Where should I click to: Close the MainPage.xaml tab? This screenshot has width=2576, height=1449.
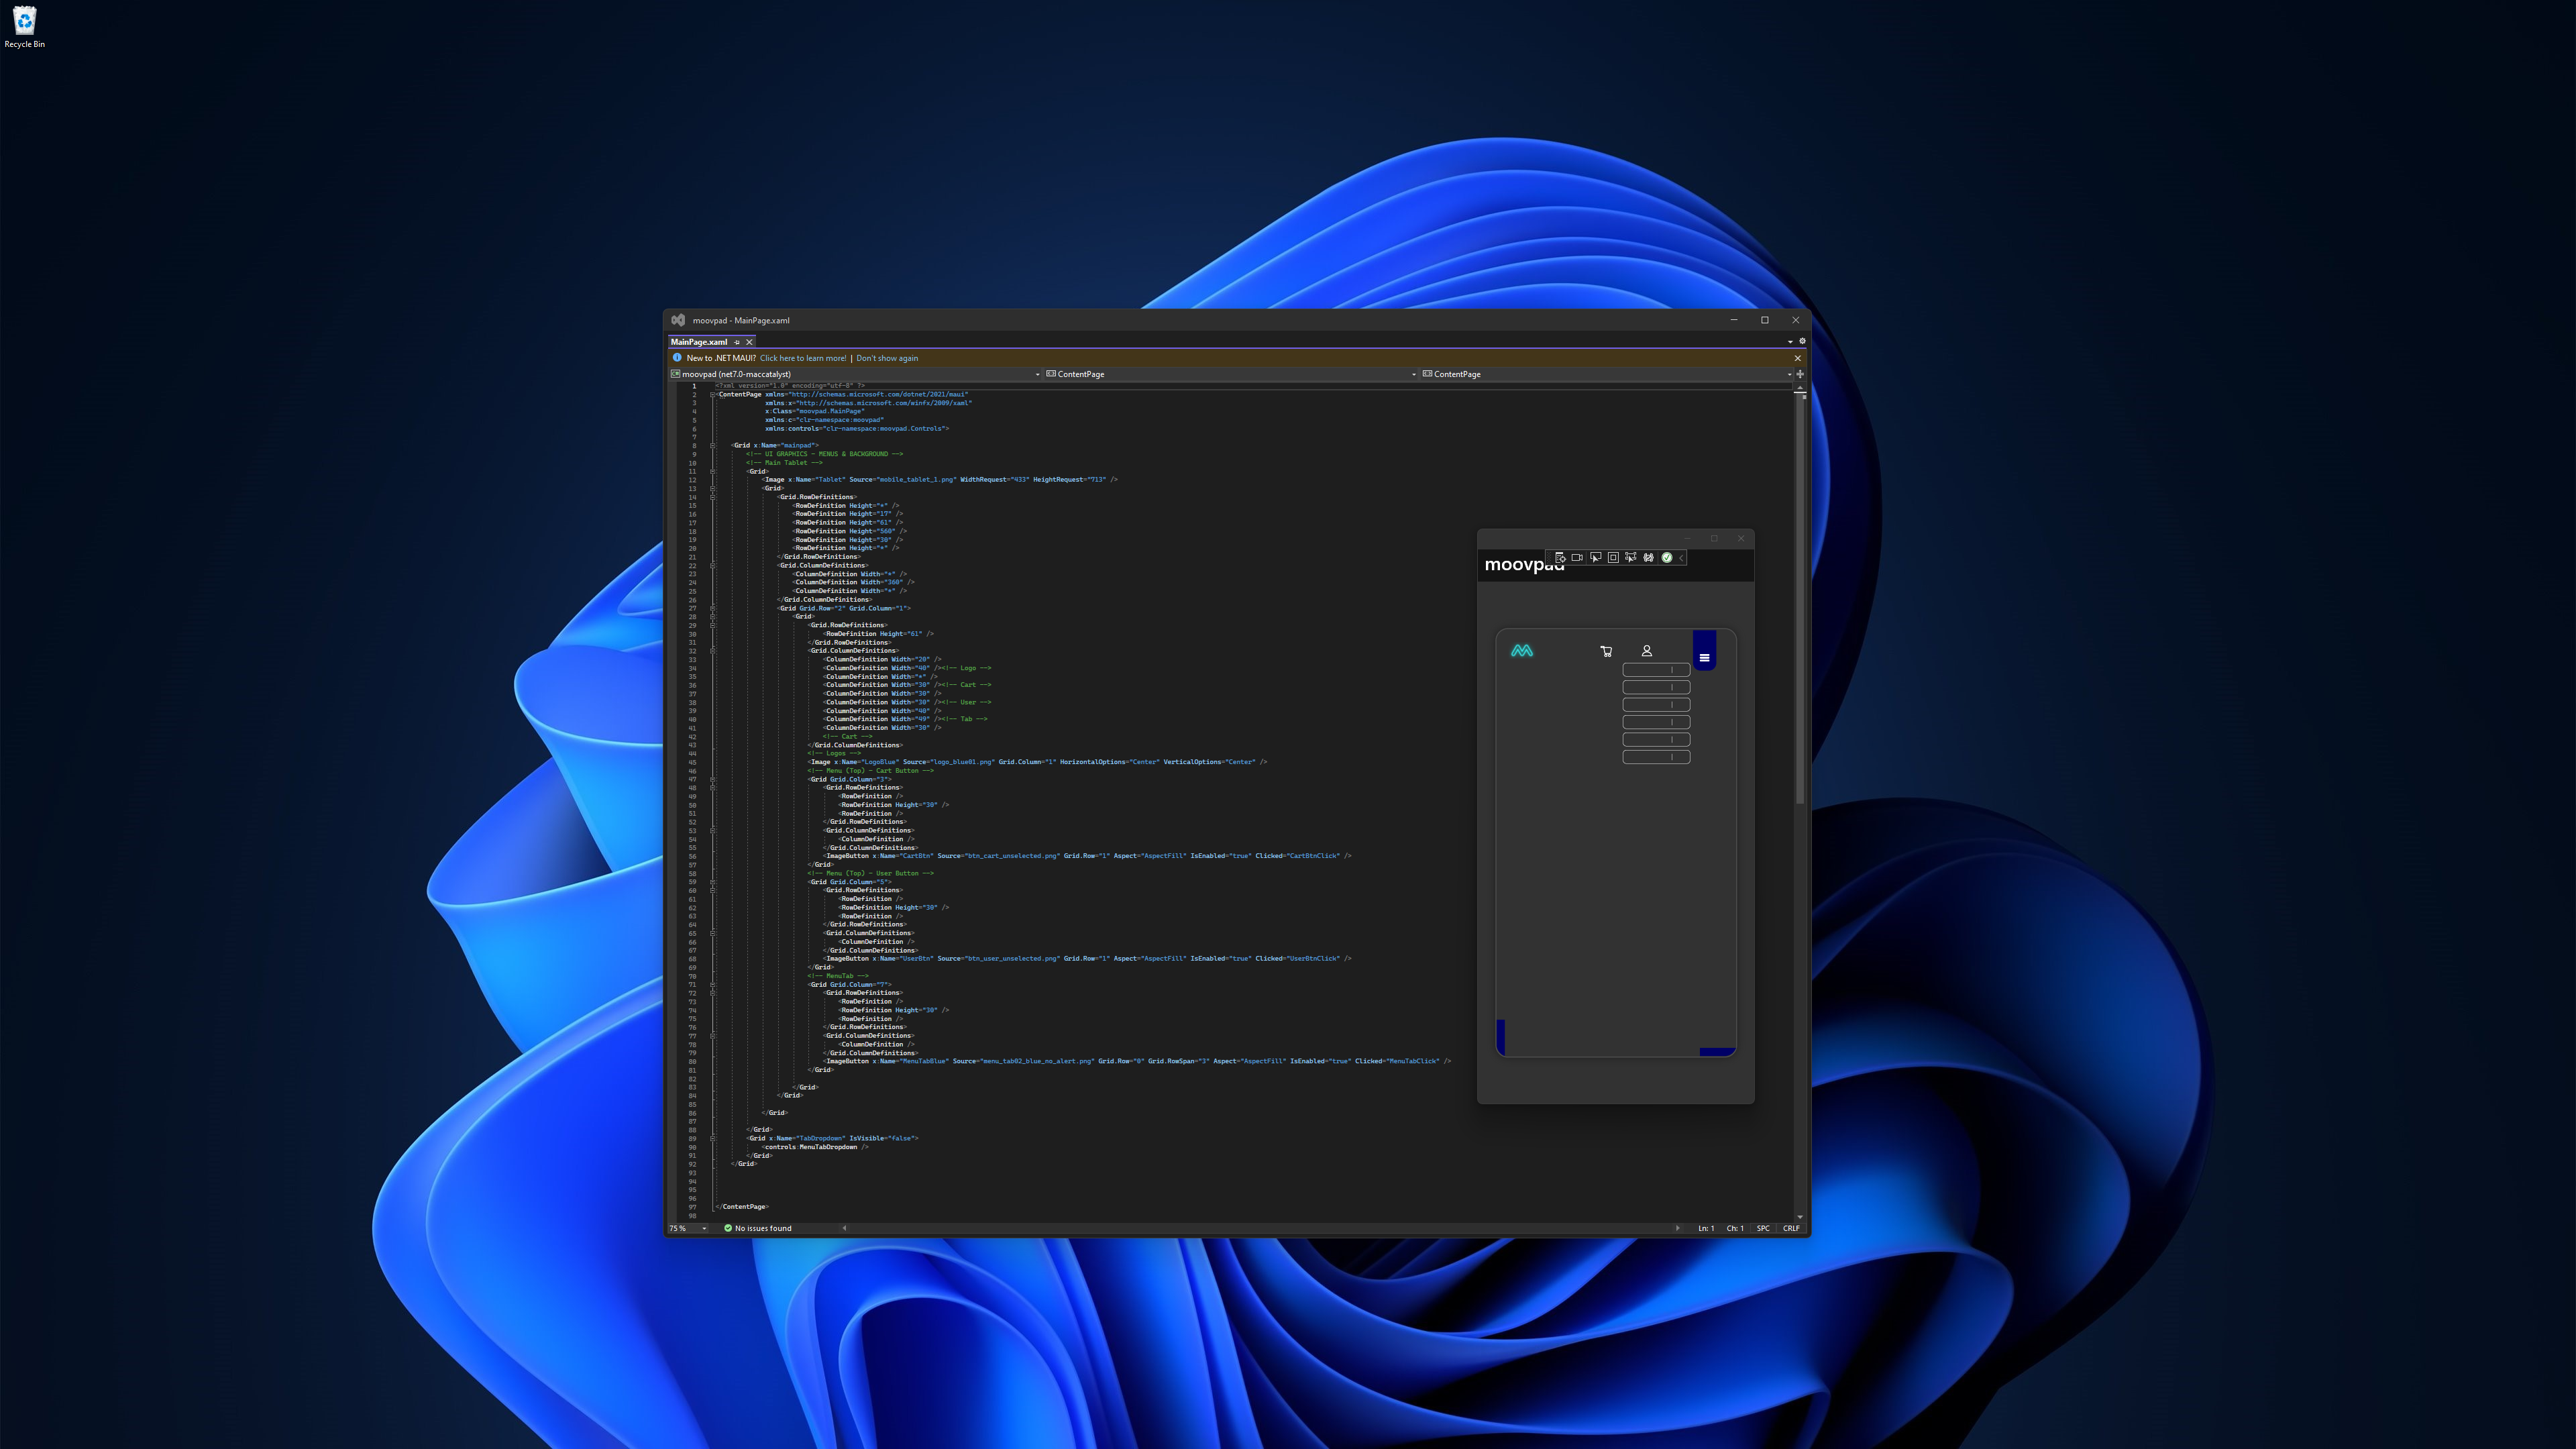tap(749, 342)
